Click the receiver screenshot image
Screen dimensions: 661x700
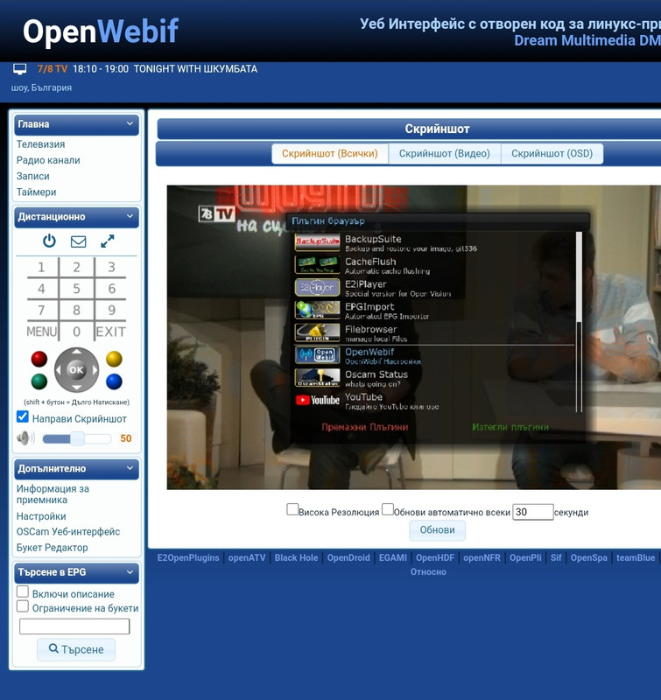coord(414,337)
